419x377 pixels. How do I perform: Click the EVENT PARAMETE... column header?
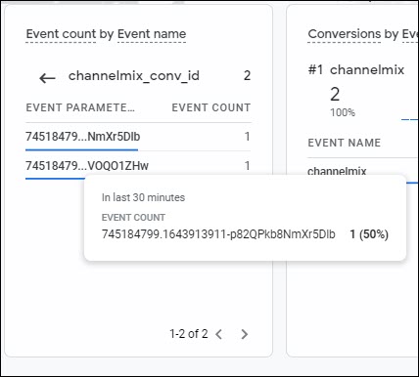(x=80, y=107)
